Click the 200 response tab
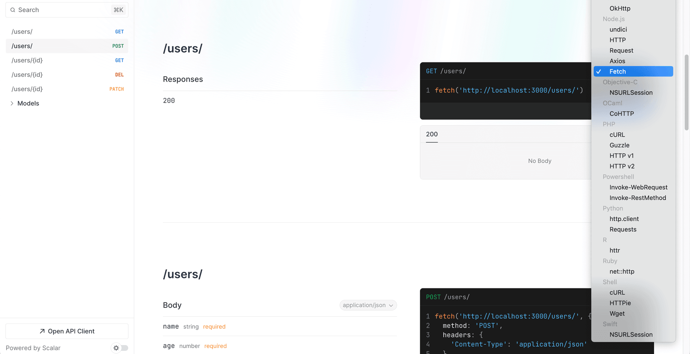 tap(432, 134)
